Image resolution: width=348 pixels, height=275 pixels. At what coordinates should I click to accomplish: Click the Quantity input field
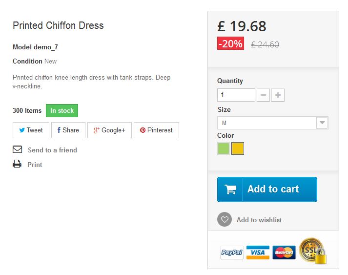236,95
